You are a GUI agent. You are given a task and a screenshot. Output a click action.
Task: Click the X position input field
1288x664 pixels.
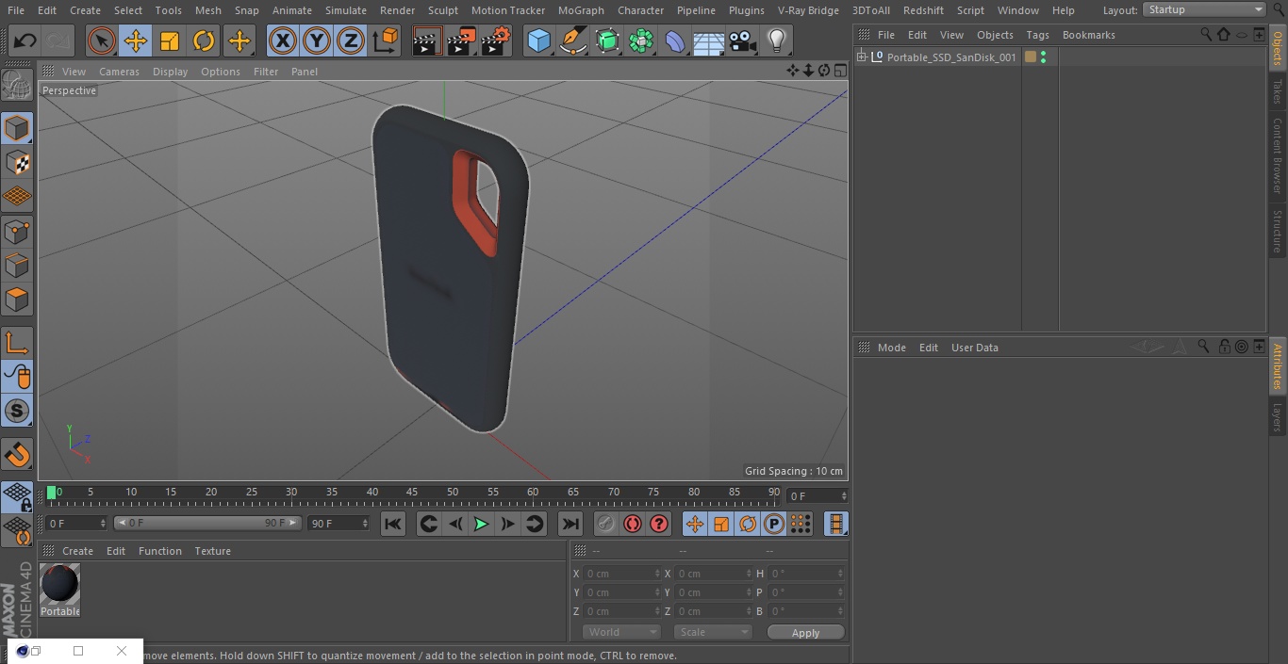pos(622,574)
